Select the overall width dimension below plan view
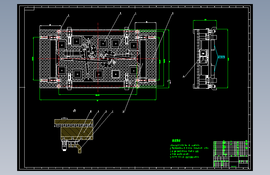 [x=98, y=100]
